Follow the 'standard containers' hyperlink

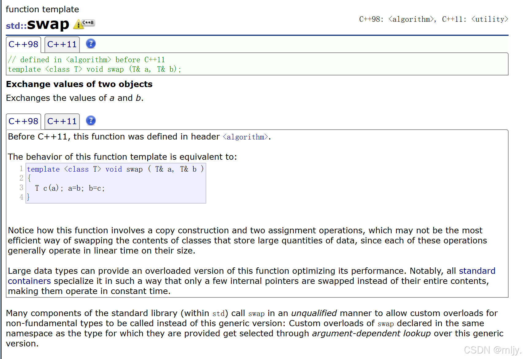[477, 271]
